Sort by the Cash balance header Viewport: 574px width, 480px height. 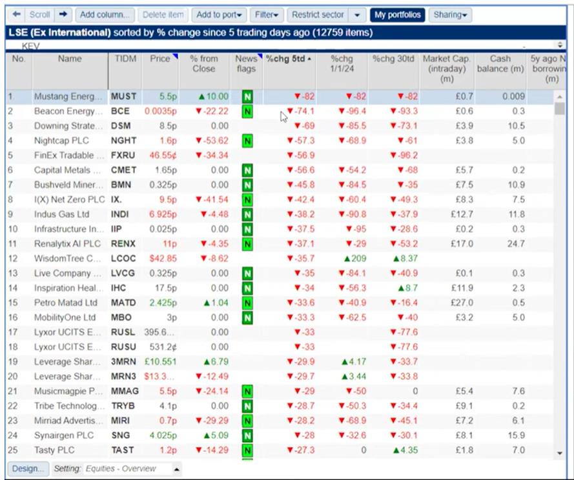[500, 71]
